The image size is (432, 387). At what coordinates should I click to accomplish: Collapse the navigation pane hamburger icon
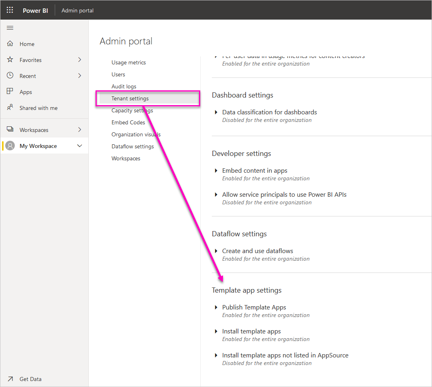[x=10, y=28]
